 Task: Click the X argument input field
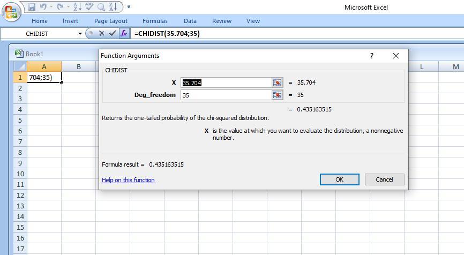pos(226,82)
